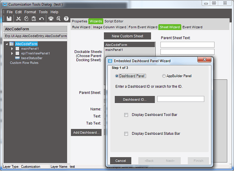Click the disabled Back button
This screenshot has height=171, width=234.
pos(149,161)
